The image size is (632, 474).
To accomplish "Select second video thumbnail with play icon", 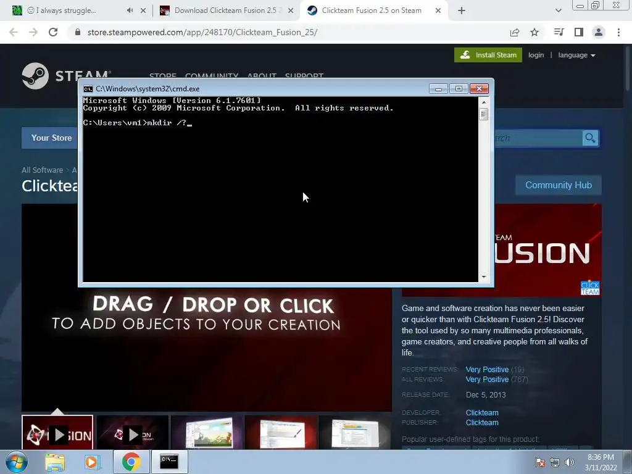I will 132,433.
